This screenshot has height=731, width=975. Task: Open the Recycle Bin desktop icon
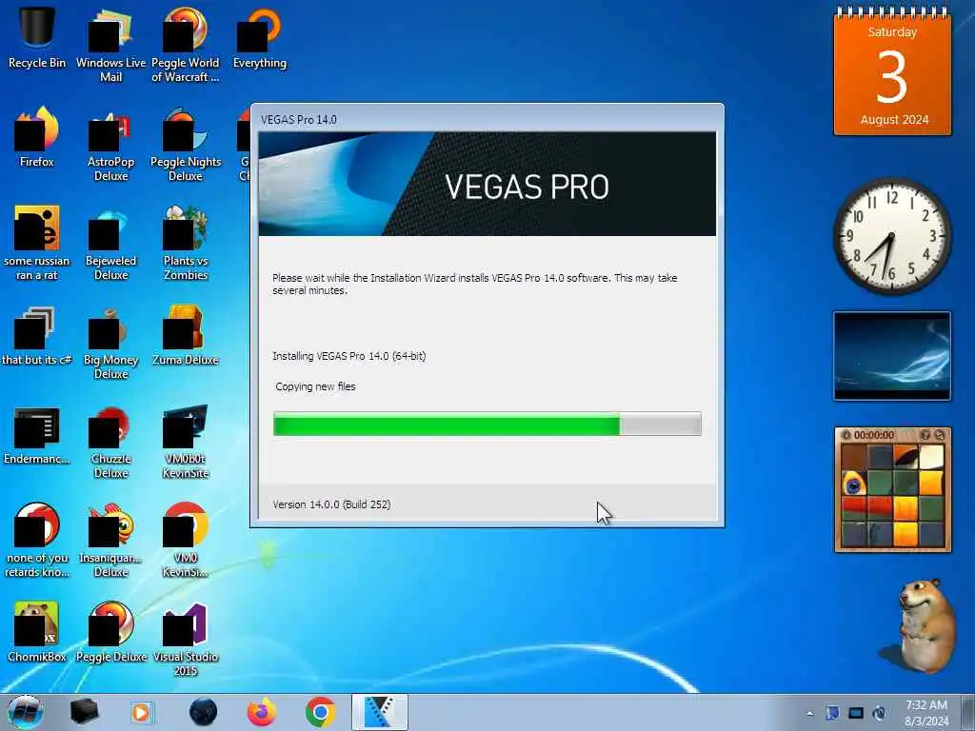tap(37, 34)
